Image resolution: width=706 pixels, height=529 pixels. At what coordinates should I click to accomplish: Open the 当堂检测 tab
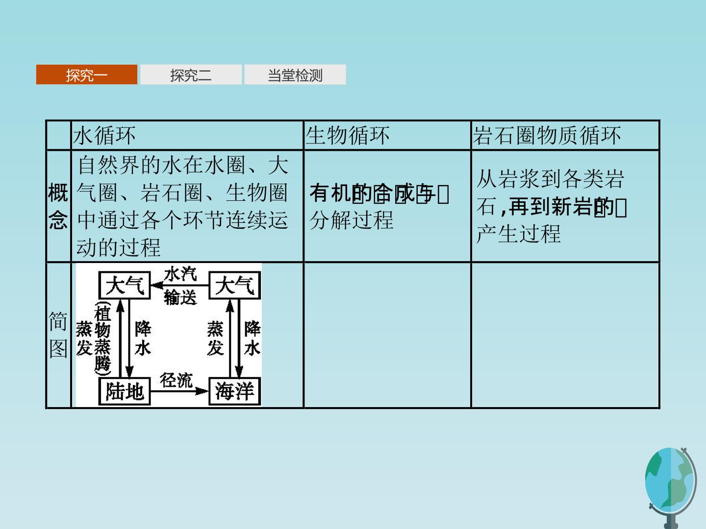point(295,75)
